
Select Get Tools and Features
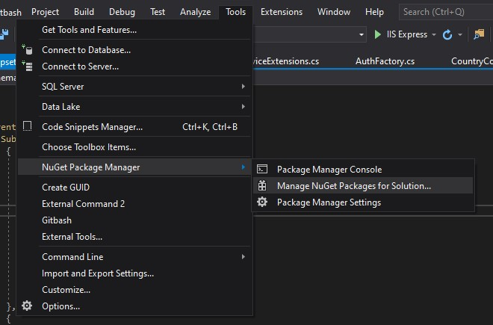(x=89, y=30)
